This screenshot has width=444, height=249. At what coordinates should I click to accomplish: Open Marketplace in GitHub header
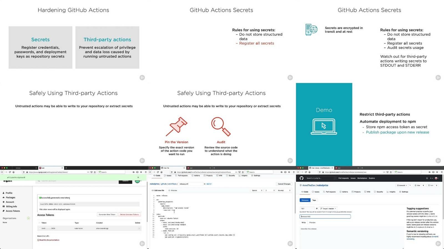tap(362, 178)
